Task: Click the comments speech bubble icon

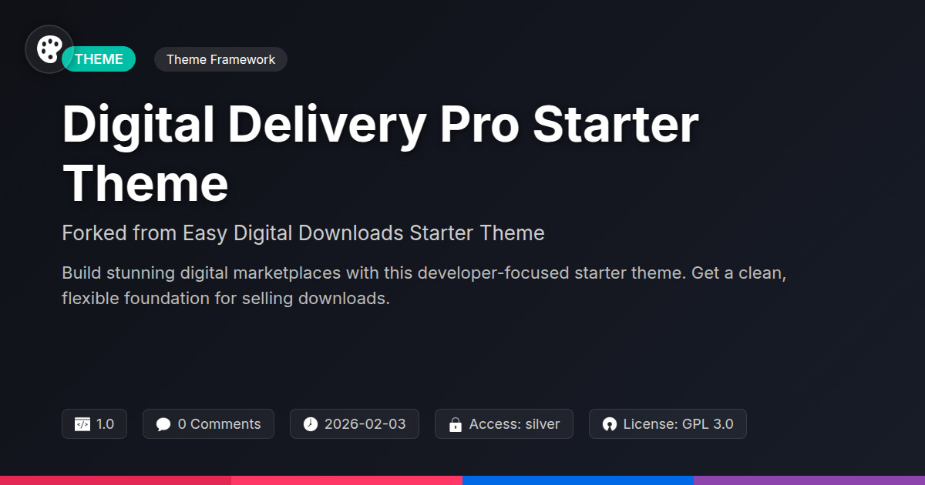Action: click(163, 424)
